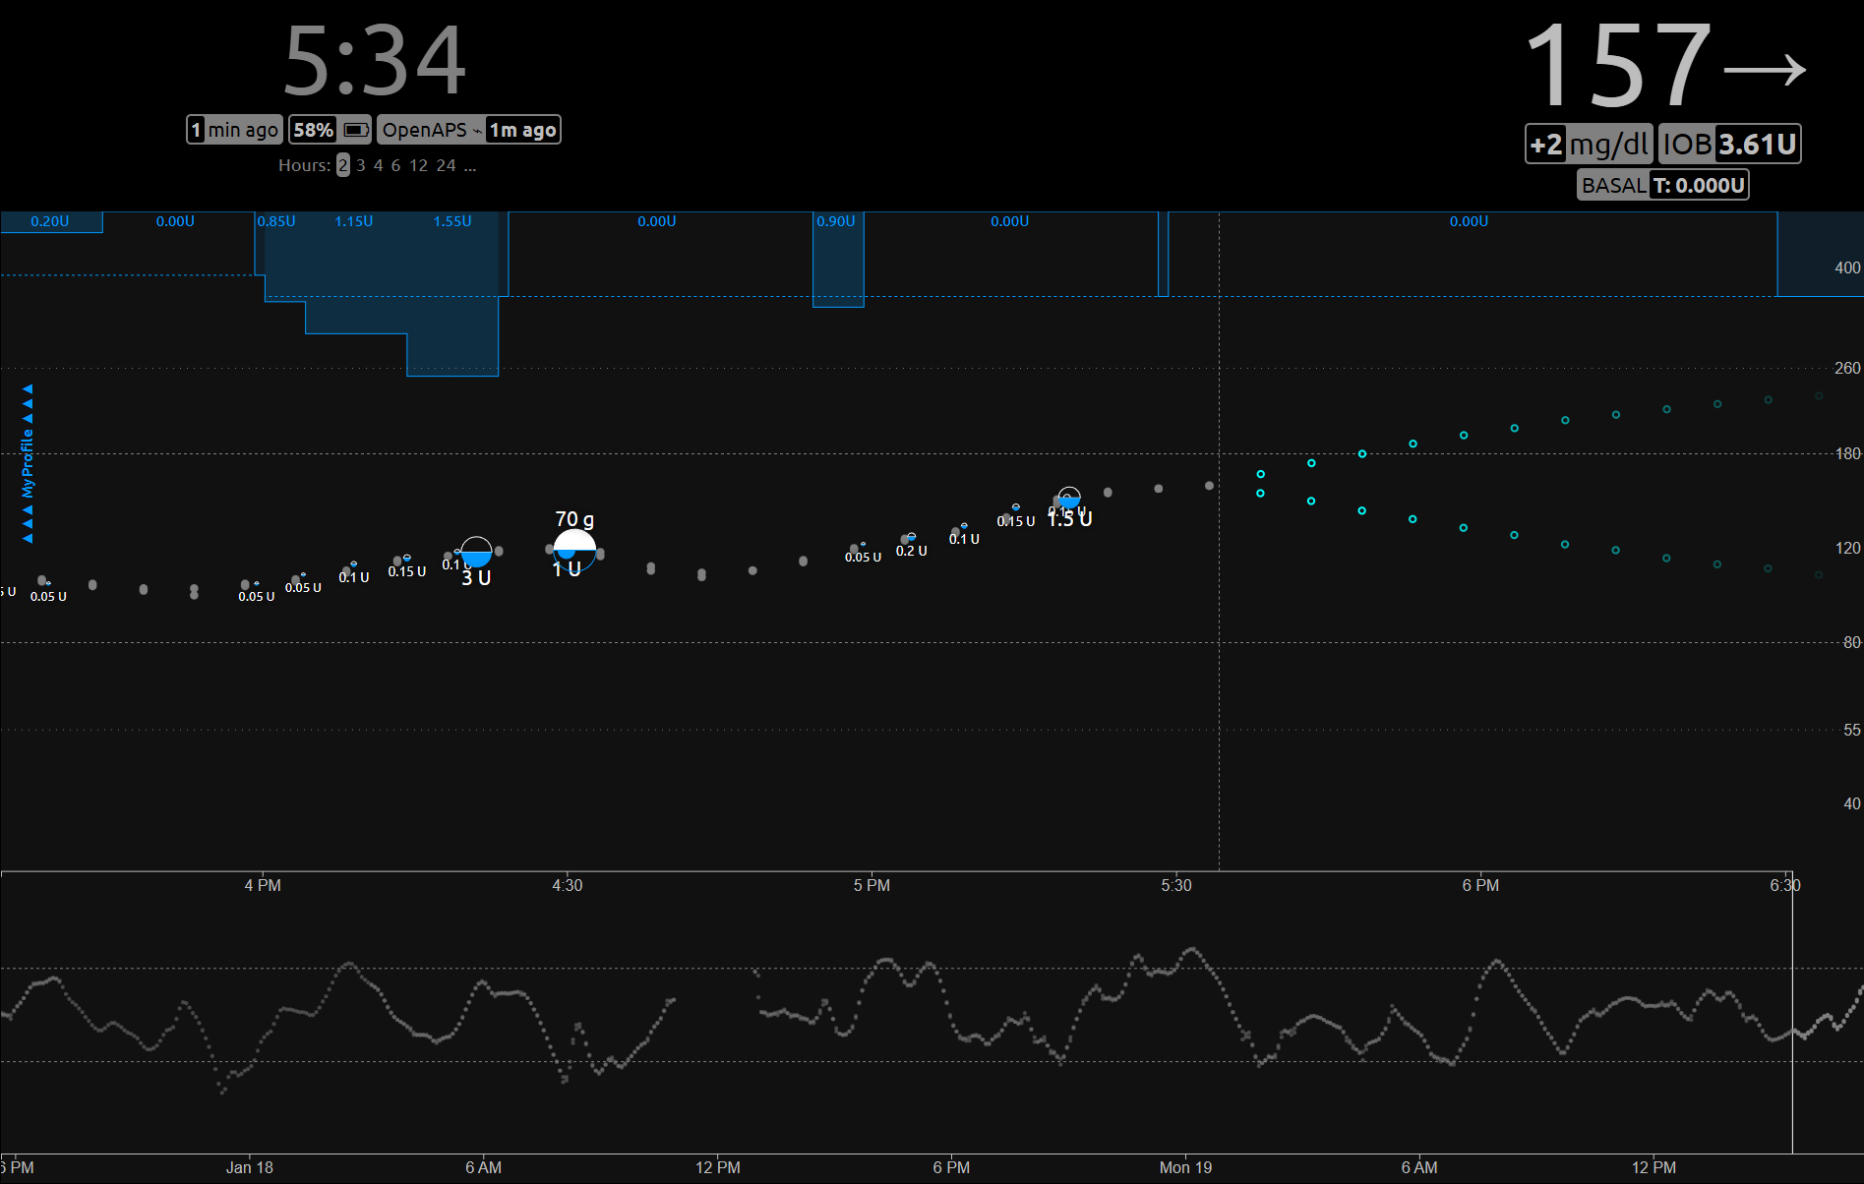Expand more hour options with ellipsis
Image resolution: width=1864 pixels, height=1184 pixels.
(x=470, y=165)
